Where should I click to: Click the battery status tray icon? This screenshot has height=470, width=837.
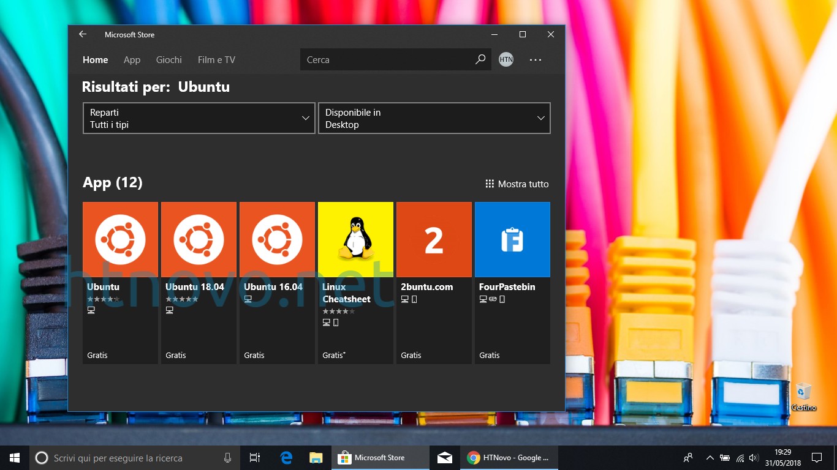point(725,458)
